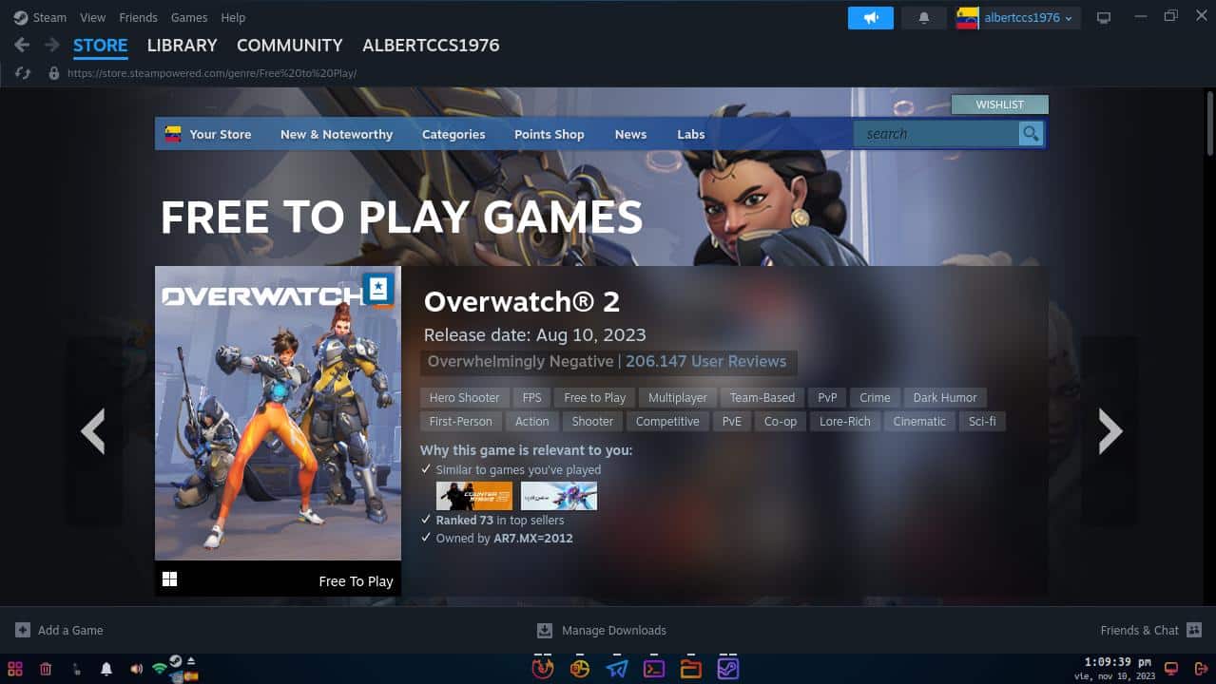Switch to Big Picture mode icon

(1104, 18)
